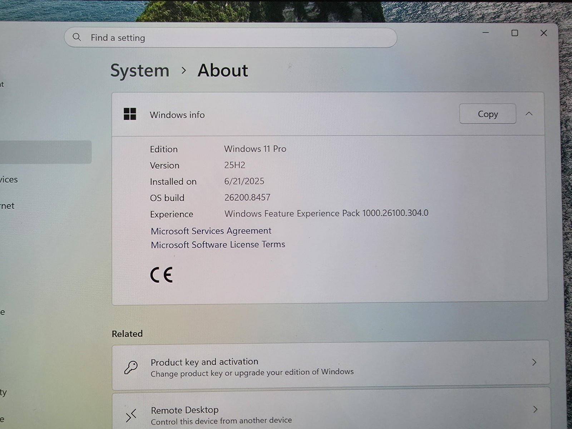
Task: Maximize the Settings window
Action: [515, 33]
